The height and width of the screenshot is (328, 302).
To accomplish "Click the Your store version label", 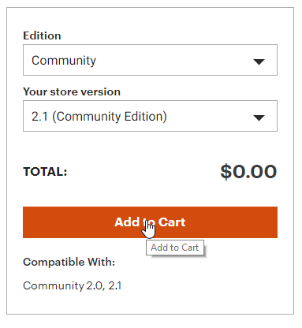I will (72, 91).
